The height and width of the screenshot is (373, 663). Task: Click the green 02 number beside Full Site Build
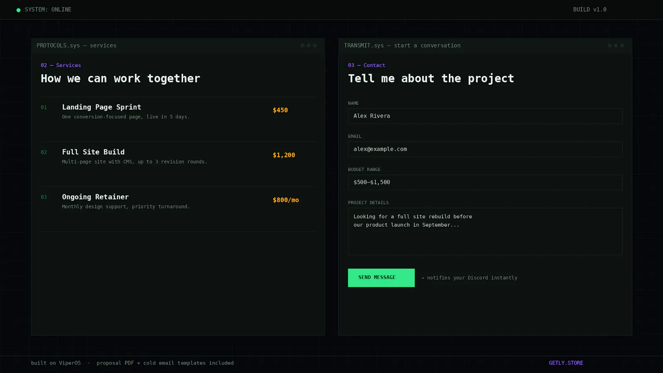44,152
